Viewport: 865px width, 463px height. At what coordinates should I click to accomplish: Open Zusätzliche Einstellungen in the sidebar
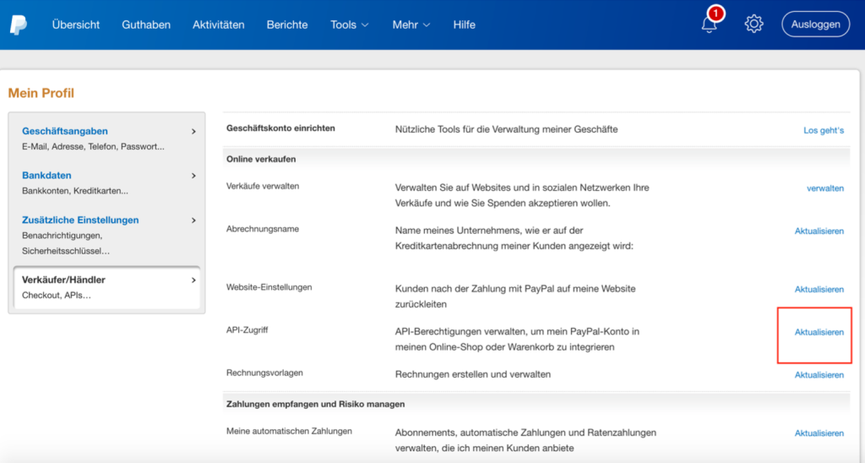(x=80, y=220)
